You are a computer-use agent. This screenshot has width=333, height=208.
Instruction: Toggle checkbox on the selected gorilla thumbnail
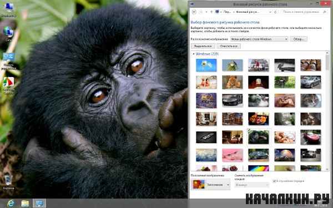click(249, 130)
